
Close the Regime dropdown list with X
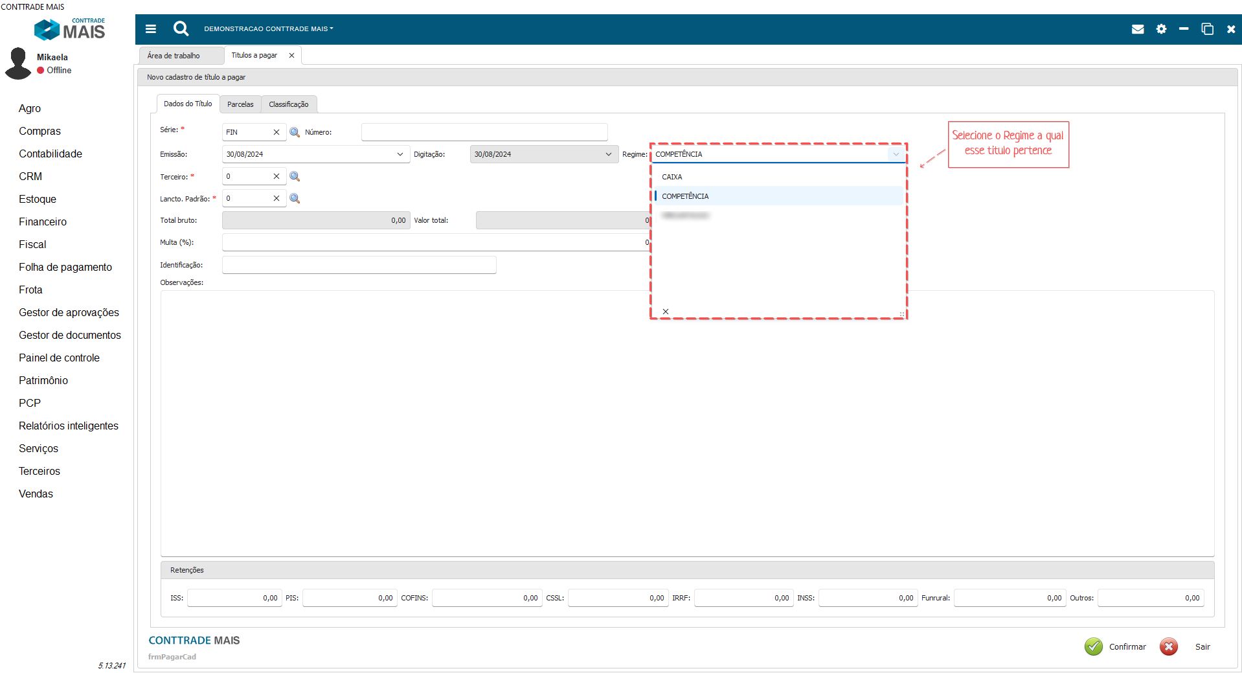click(x=665, y=312)
